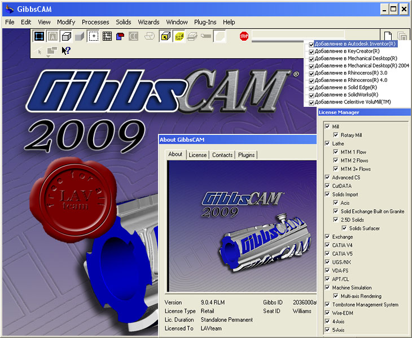Screen dimensions: 412x338
Task: Select the About tab in About GibbsCAM
Action: pyautogui.click(x=176, y=154)
